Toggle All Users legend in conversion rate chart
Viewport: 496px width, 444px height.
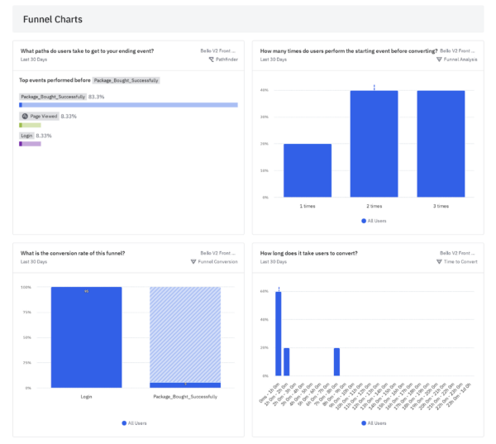click(136, 423)
